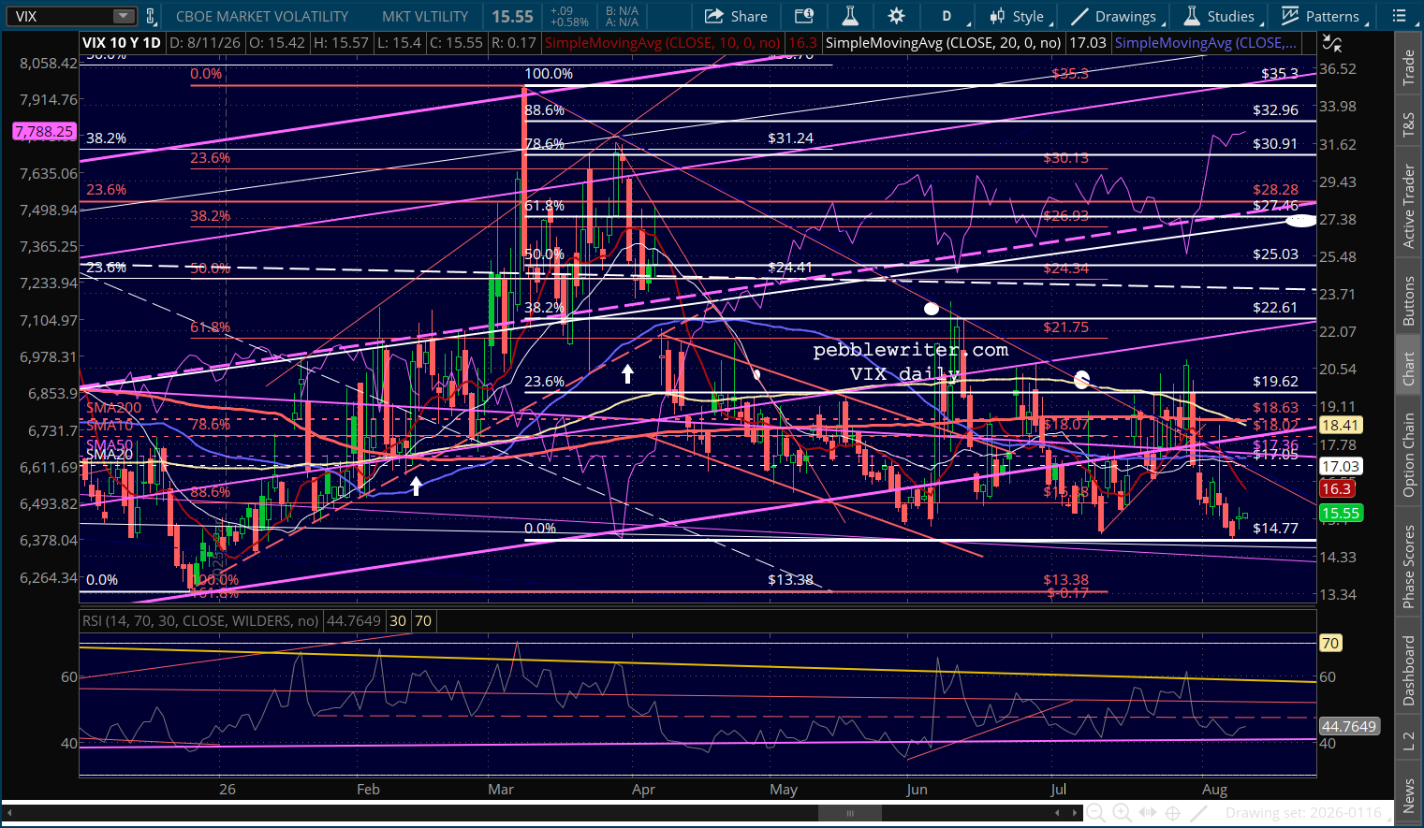Click the 16.3 red price bubble
This screenshot has height=828, width=1424.
[1336, 489]
